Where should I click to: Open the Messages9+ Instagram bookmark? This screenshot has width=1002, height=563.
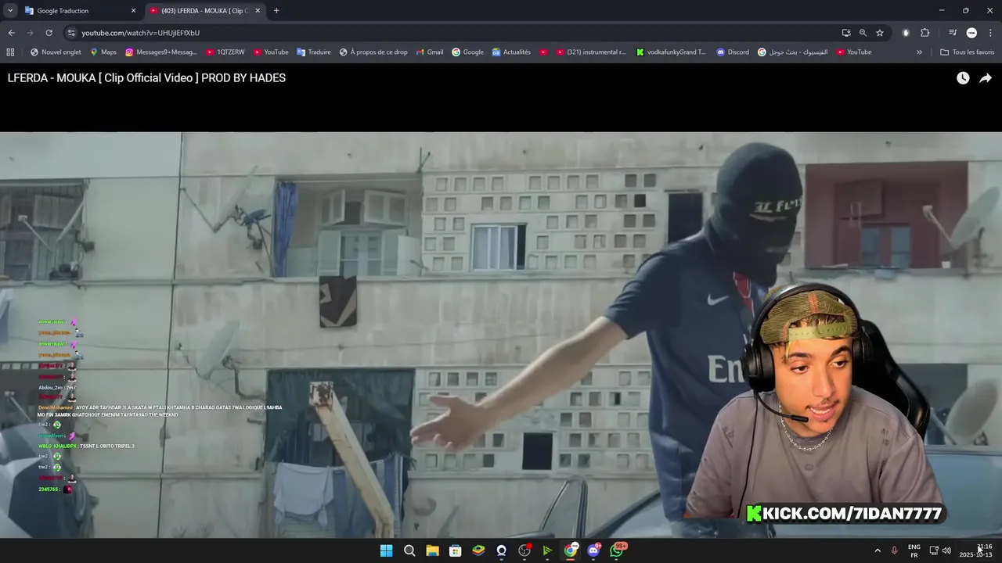coord(160,52)
